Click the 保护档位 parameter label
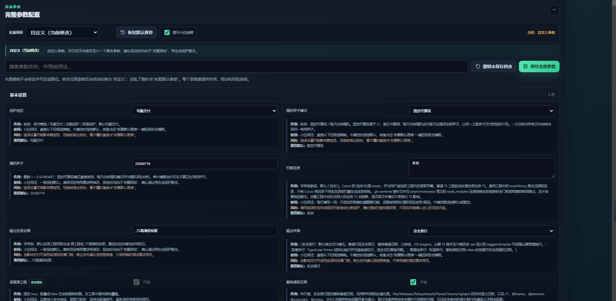The height and width of the screenshot is (301, 616). point(16,110)
